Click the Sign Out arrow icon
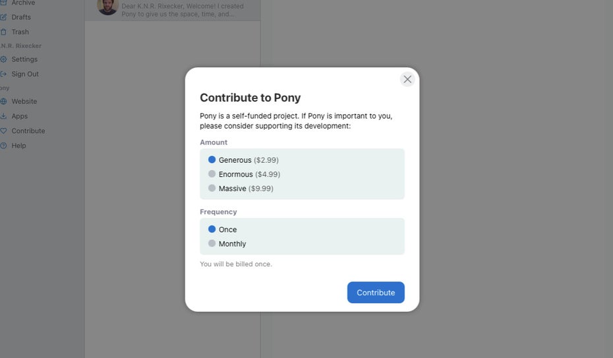The width and height of the screenshot is (613, 358). click(3, 74)
